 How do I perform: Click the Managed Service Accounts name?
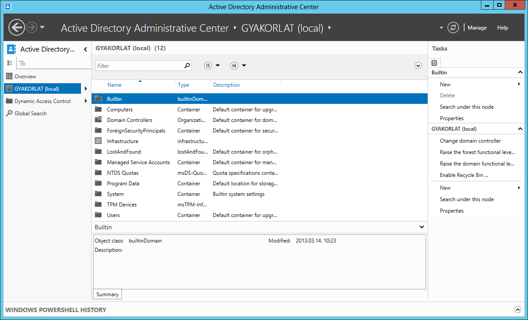pos(138,162)
